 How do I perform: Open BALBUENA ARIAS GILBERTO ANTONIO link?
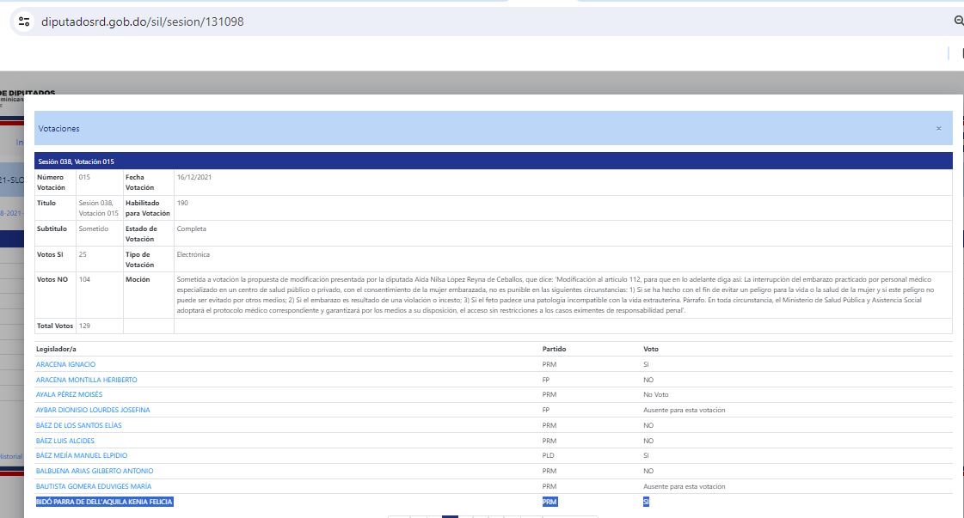click(x=95, y=471)
